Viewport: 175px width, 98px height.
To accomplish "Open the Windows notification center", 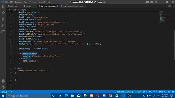I will pyautogui.click(x=171, y=96).
